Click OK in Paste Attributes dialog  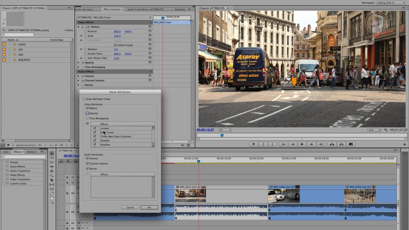pyautogui.click(x=149, y=207)
